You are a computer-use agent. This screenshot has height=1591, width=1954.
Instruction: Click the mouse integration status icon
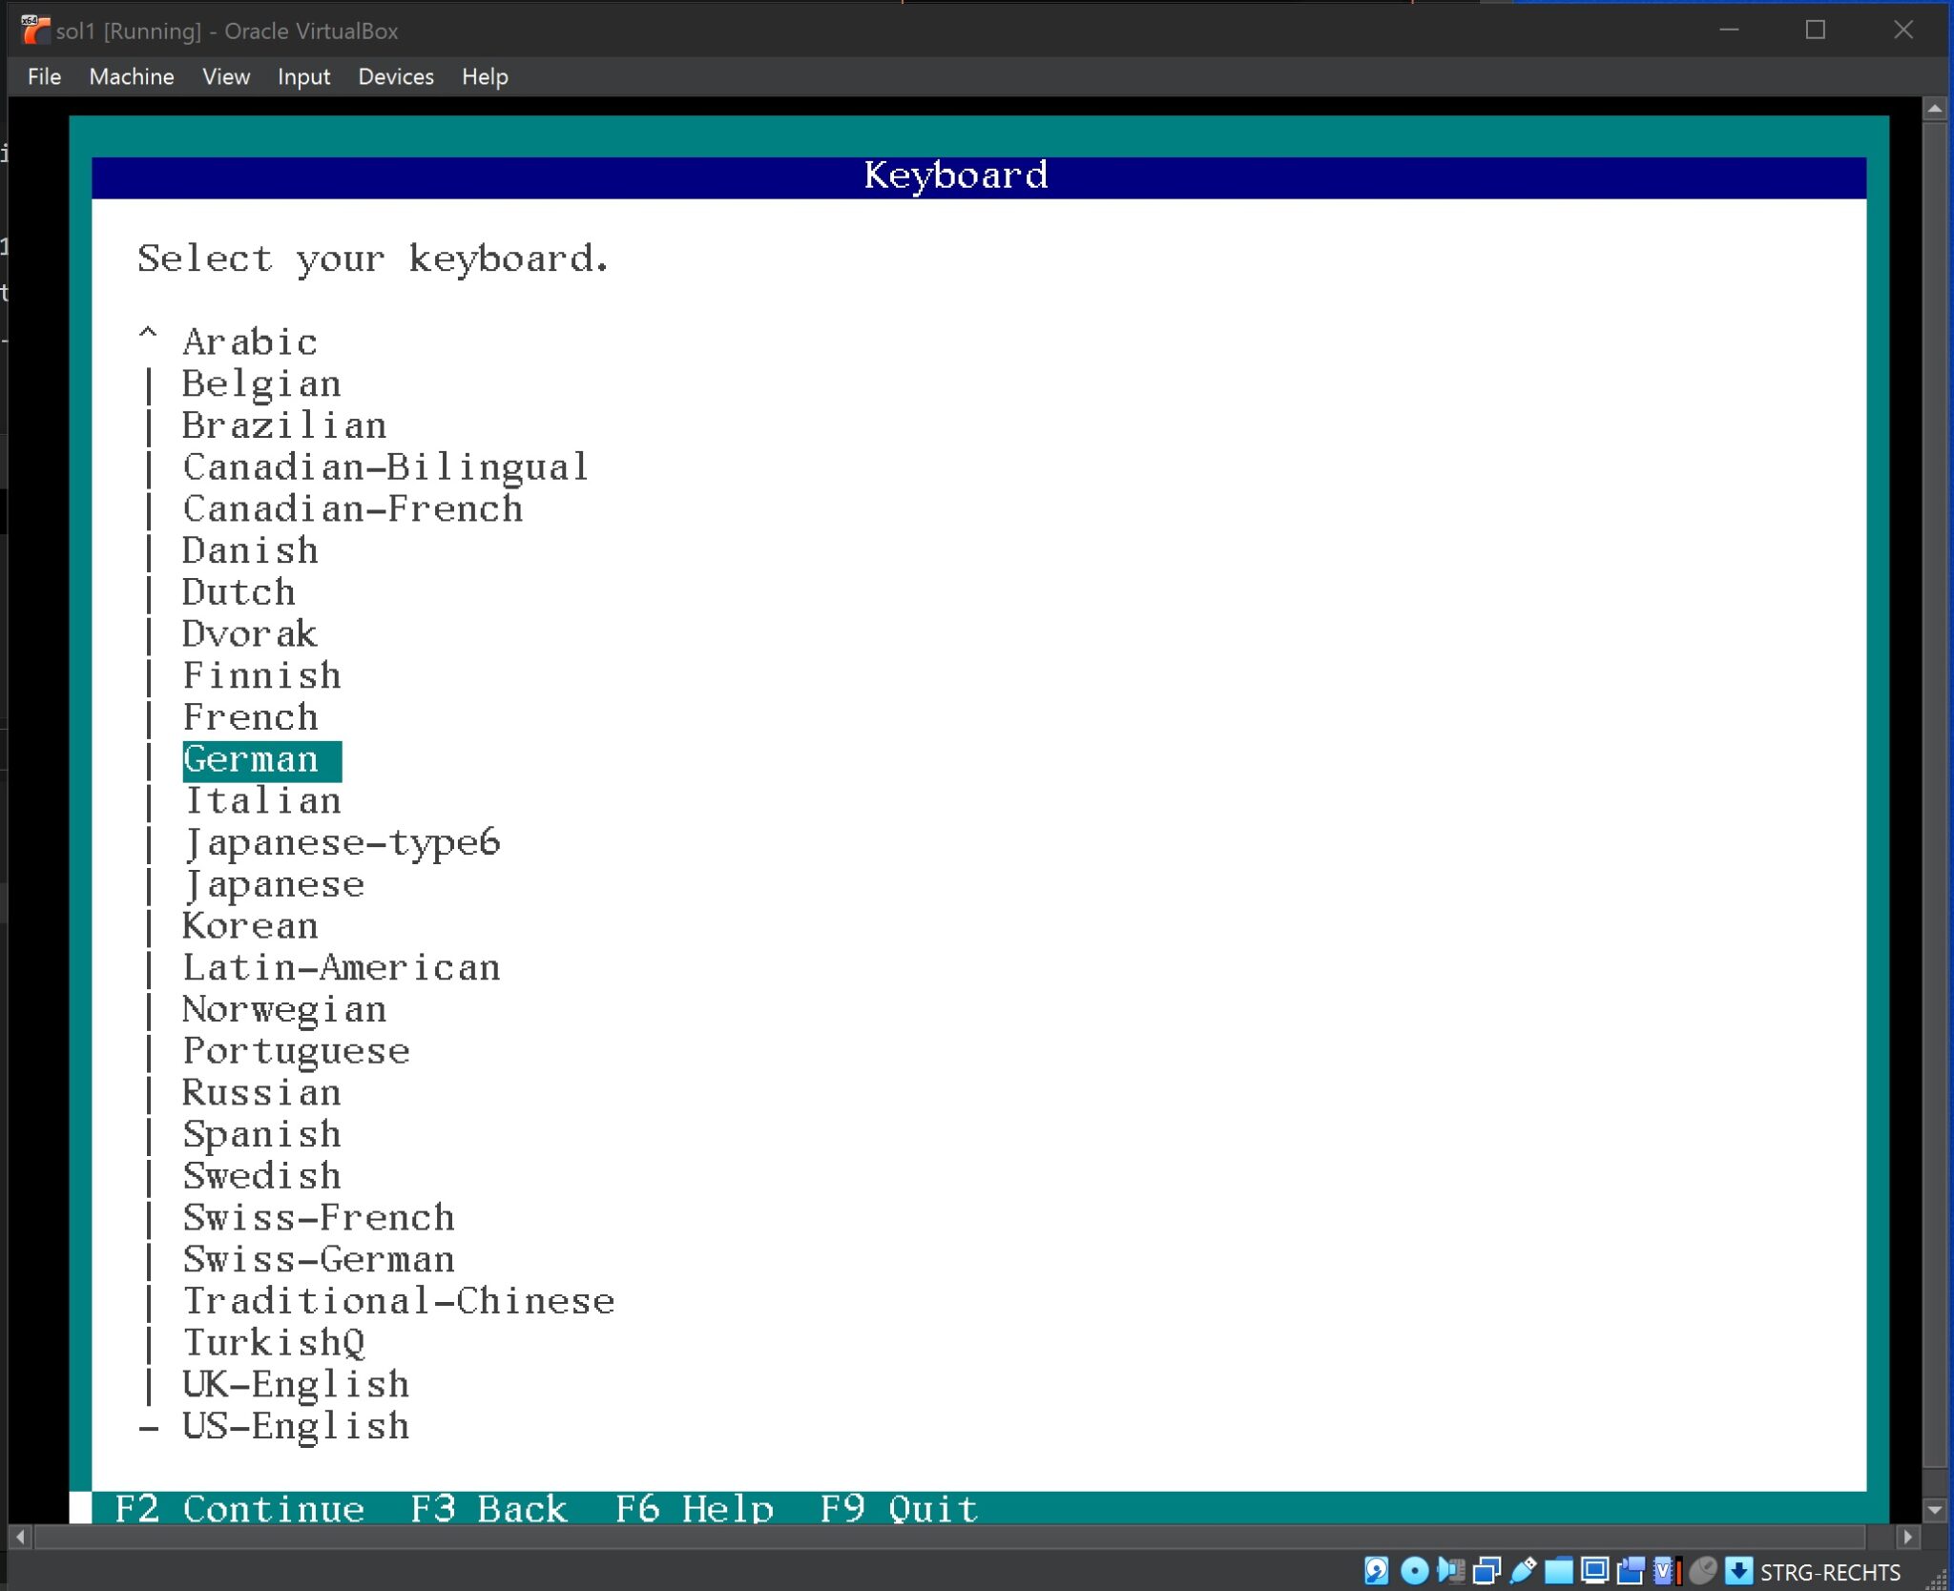point(1704,1572)
